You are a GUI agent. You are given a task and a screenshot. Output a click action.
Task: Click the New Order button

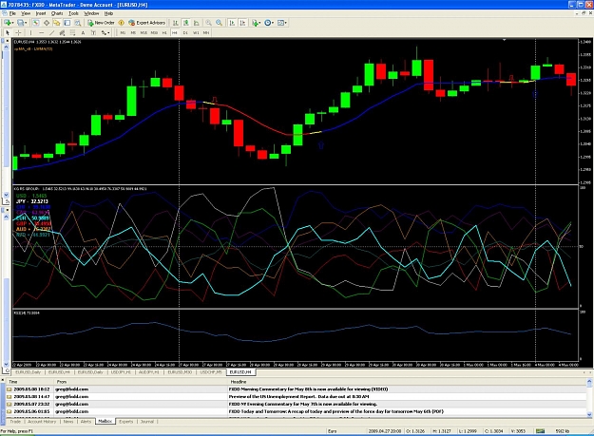(101, 23)
